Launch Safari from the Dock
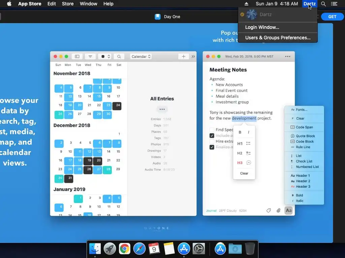This screenshot has width=345, height=258. pyautogui.click(x=139, y=249)
